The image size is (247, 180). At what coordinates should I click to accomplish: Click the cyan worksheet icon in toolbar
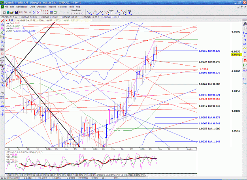pyautogui.click(x=8, y=12)
